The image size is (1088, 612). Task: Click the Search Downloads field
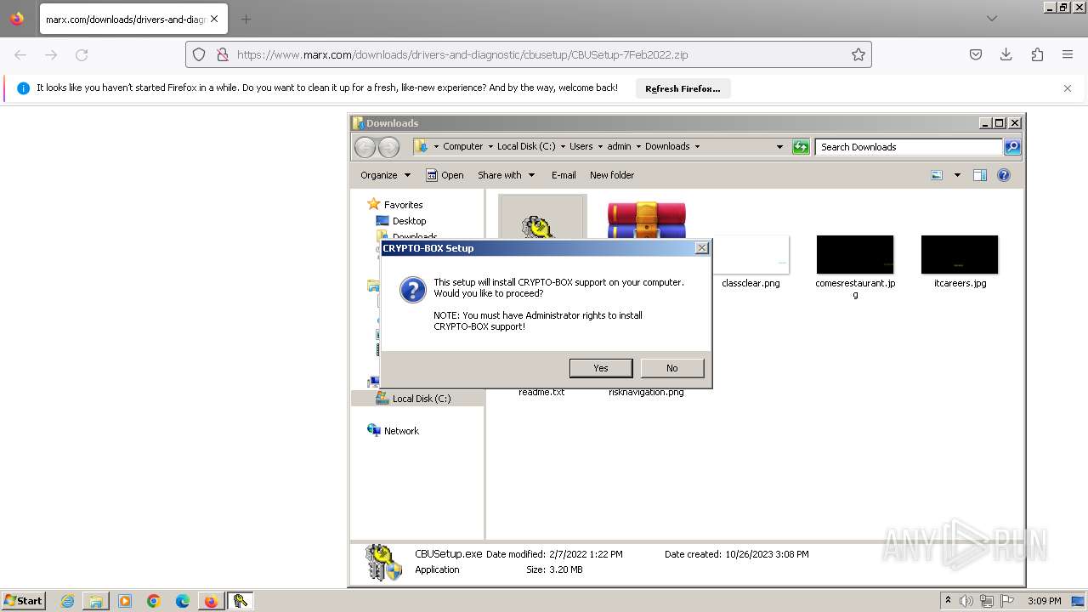pos(909,147)
